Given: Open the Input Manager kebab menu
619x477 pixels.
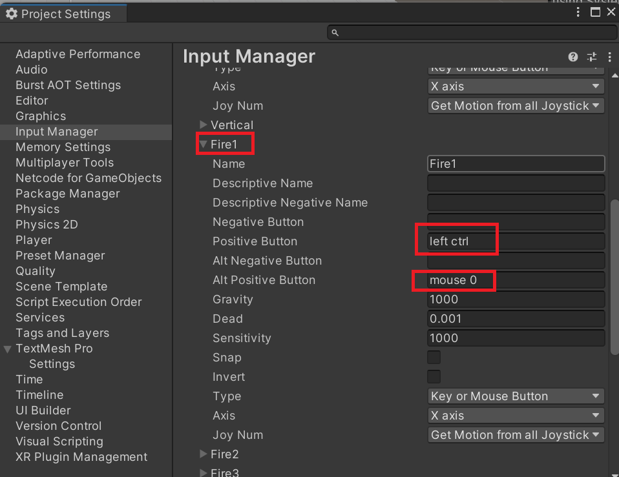Looking at the screenshot, I should 609,57.
